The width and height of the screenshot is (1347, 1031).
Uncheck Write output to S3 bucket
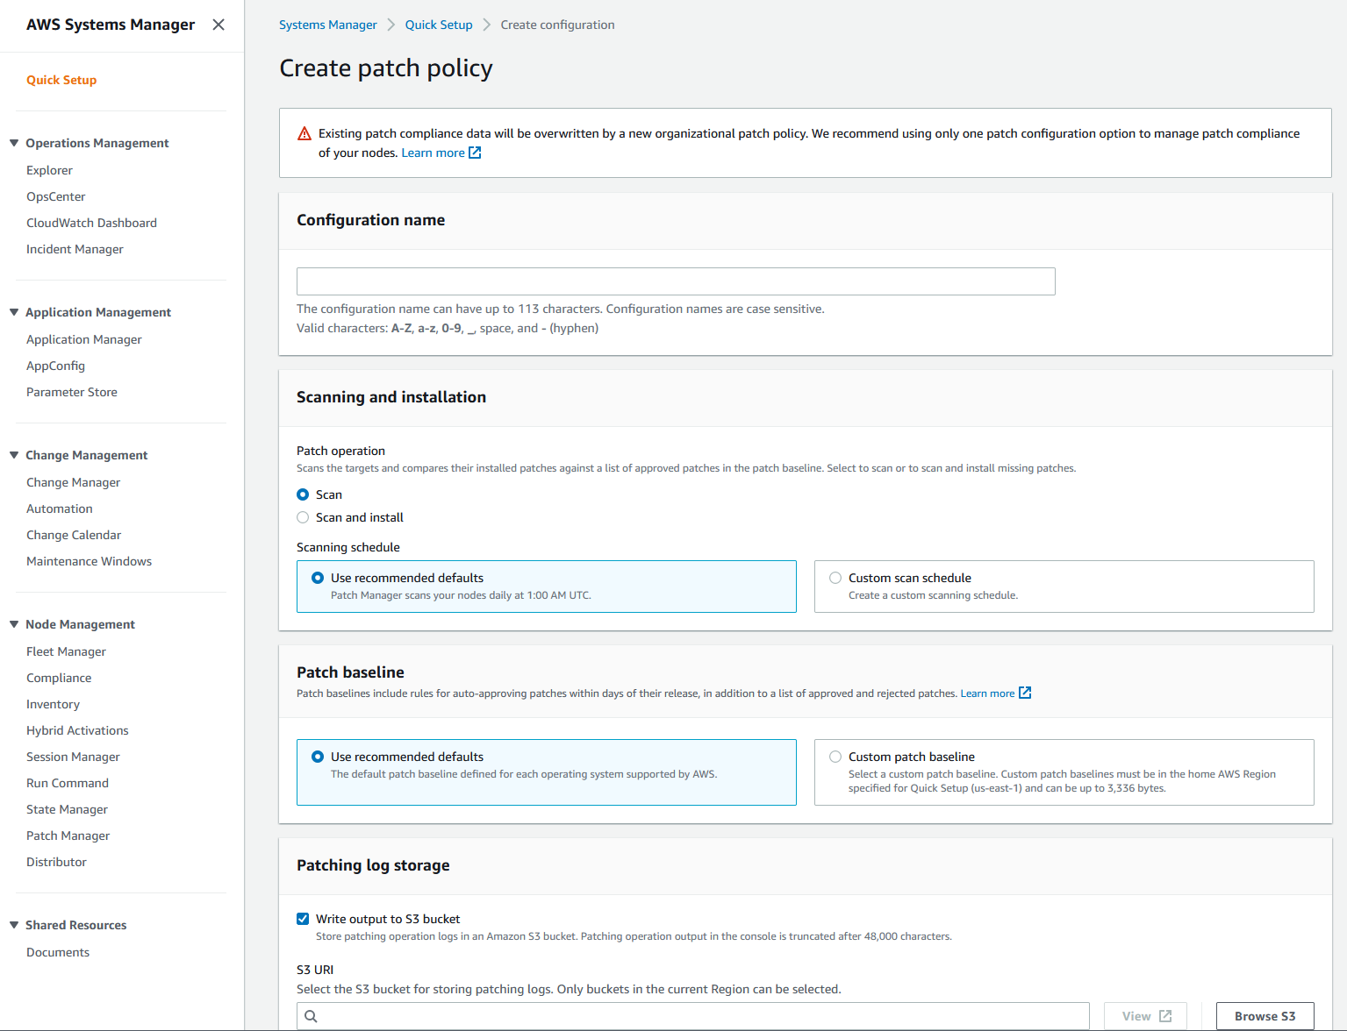303,919
